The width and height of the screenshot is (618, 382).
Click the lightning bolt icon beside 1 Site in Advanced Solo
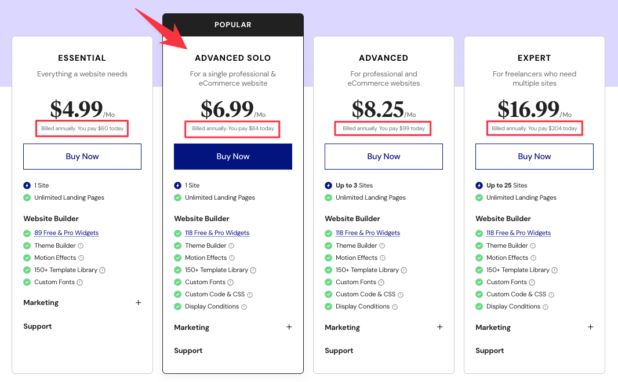pos(177,185)
